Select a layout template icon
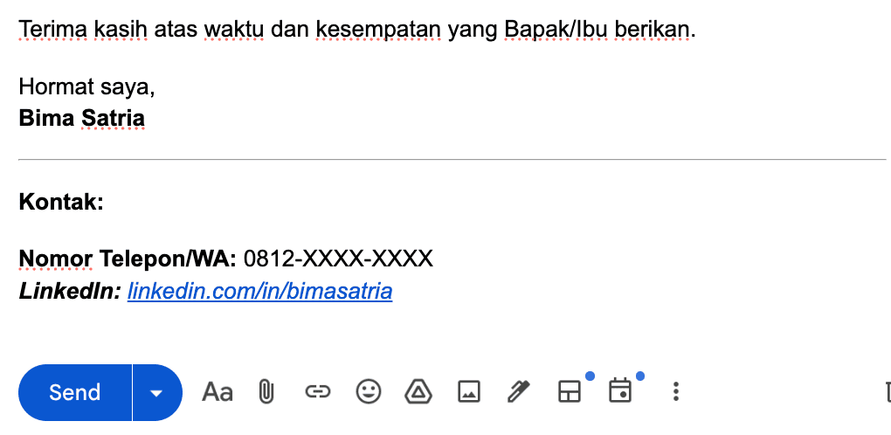This screenshot has width=891, height=435. click(570, 392)
